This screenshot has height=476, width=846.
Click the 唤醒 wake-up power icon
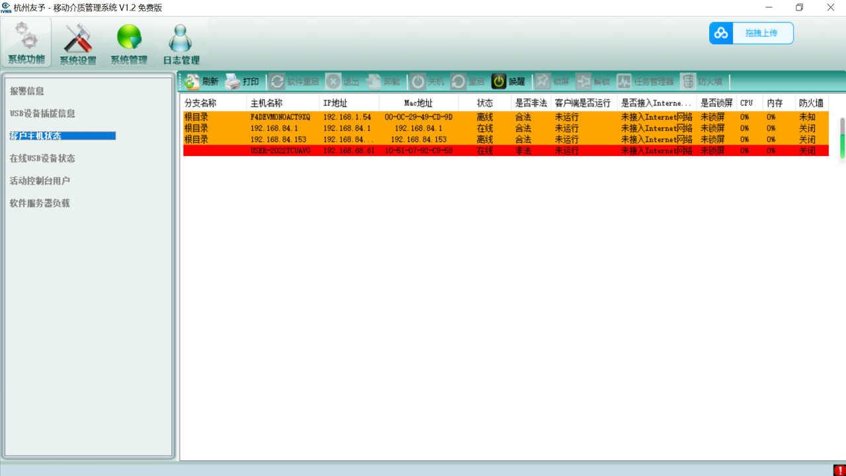pyautogui.click(x=499, y=82)
